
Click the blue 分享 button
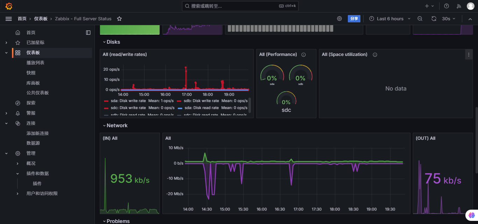354,19
